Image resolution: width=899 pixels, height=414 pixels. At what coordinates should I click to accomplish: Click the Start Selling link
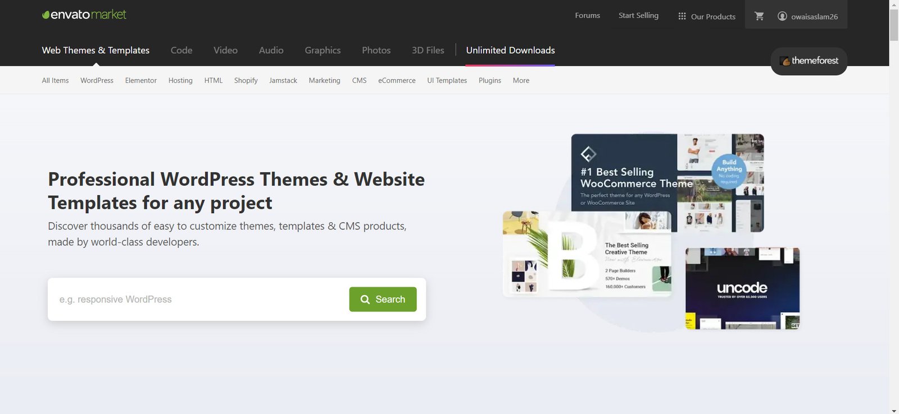coord(638,15)
